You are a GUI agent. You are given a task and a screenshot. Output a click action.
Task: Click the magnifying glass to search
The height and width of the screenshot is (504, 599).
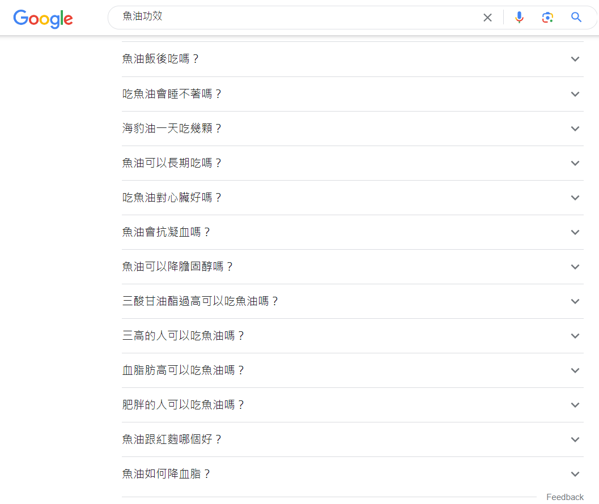(x=576, y=17)
